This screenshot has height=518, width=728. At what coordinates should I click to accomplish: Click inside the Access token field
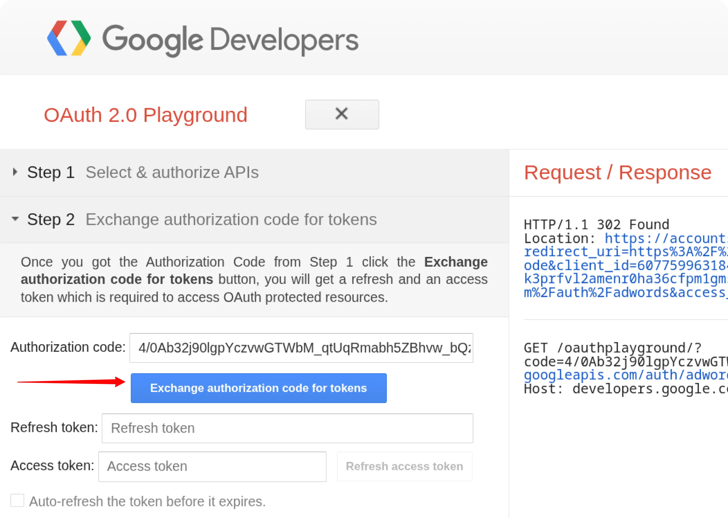212,466
